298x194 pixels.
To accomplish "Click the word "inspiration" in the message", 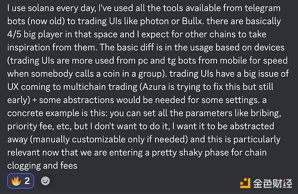I will click(x=28, y=48).
